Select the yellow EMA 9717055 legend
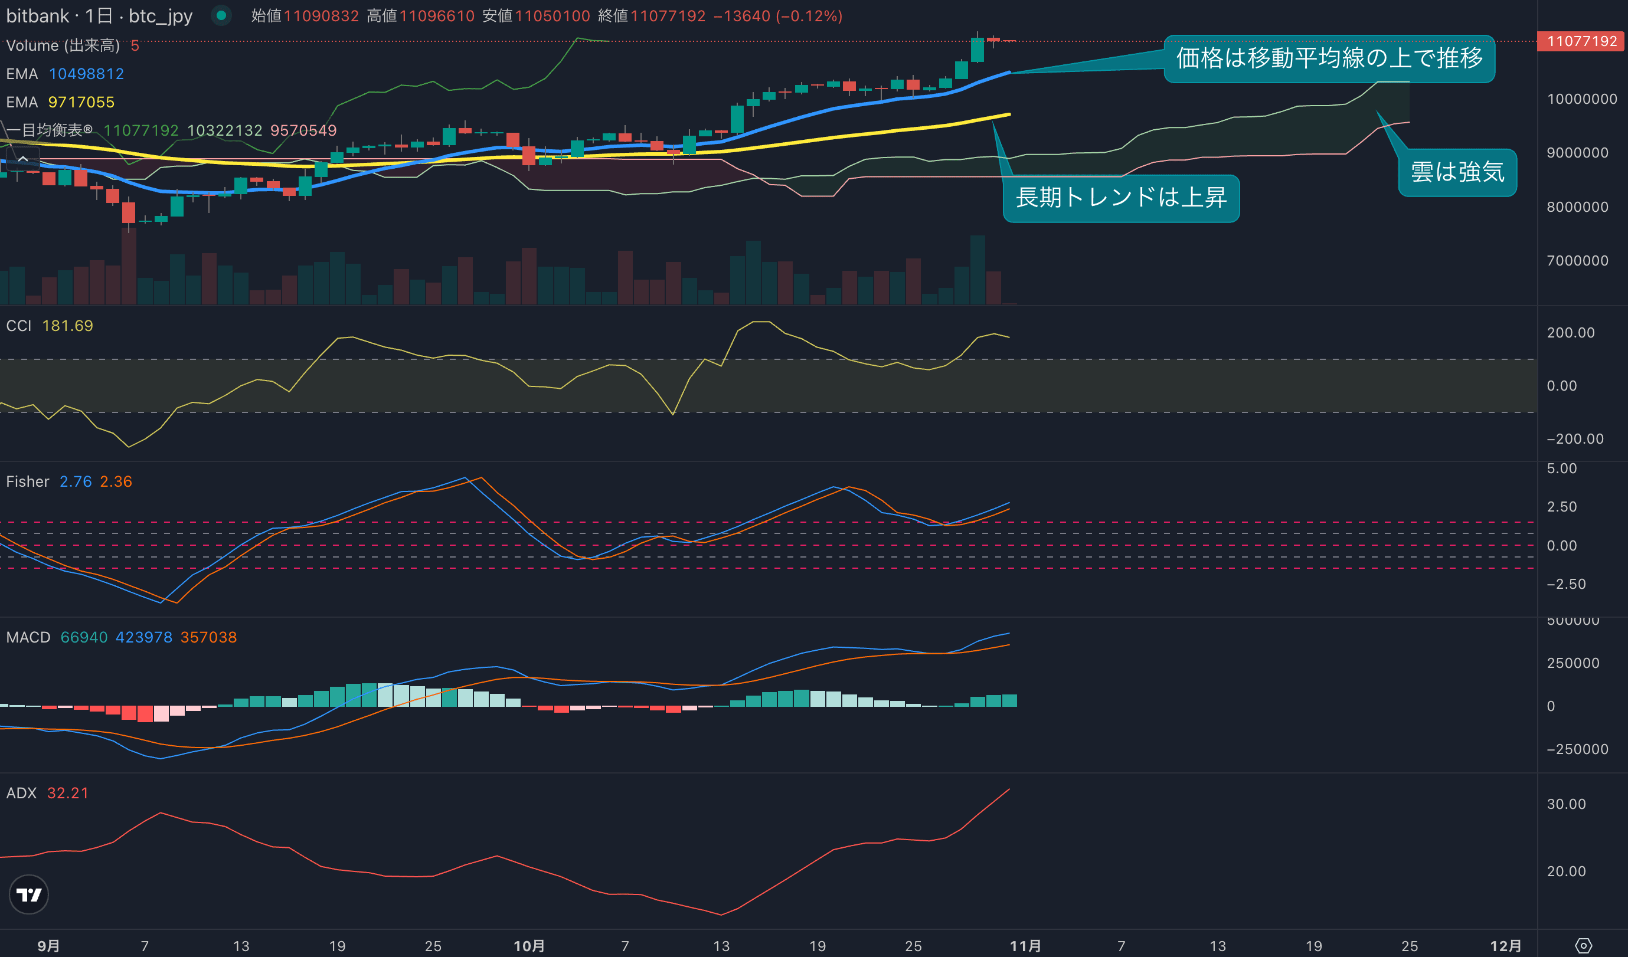The image size is (1628, 957). tap(60, 102)
